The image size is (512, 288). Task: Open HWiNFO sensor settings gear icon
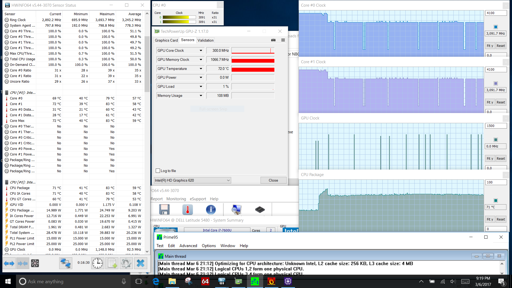click(x=126, y=263)
